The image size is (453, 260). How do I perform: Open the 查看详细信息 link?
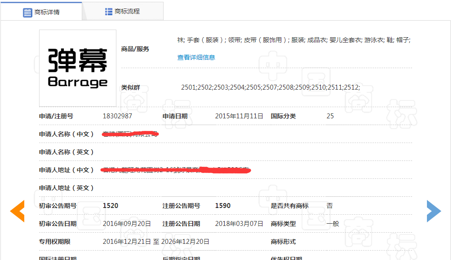pos(196,57)
